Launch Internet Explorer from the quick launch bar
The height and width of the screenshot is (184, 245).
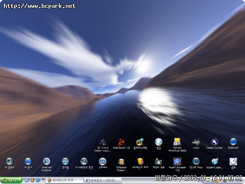tap(38, 181)
